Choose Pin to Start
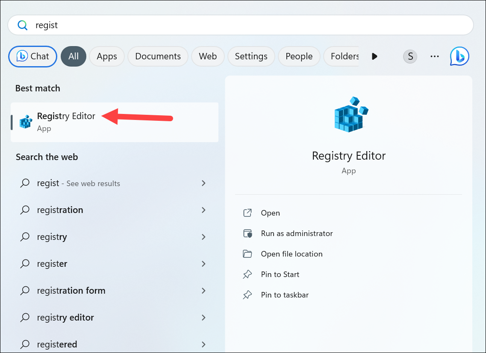 pyautogui.click(x=280, y=274)
